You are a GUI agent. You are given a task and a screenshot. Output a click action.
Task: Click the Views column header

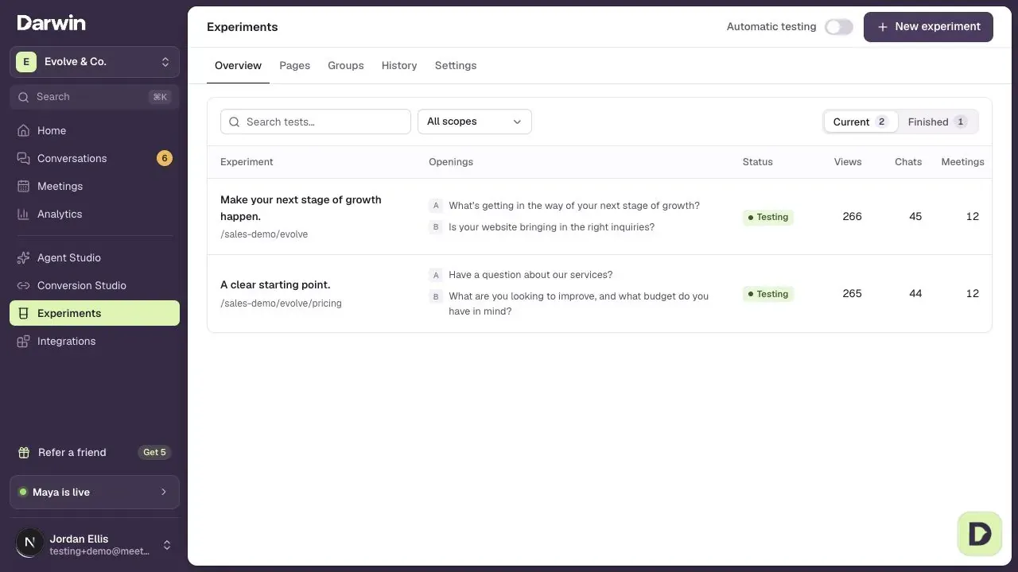tap(848, 162)
